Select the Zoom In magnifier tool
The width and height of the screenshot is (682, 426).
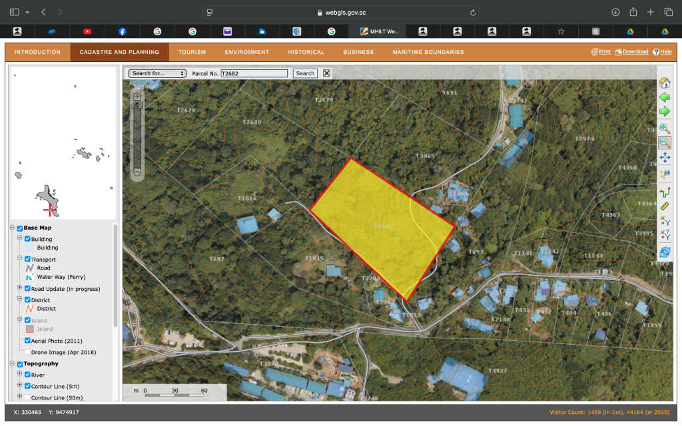click(x=664, y=128)
